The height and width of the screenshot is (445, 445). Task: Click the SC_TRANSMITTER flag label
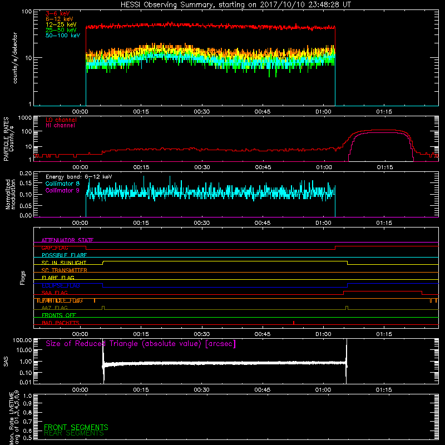64,270
